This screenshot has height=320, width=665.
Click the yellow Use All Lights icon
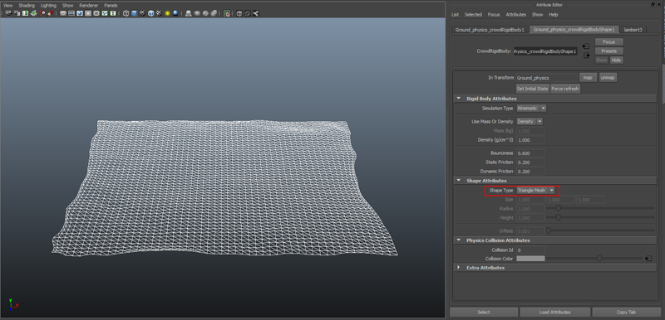tap(167, 13)
